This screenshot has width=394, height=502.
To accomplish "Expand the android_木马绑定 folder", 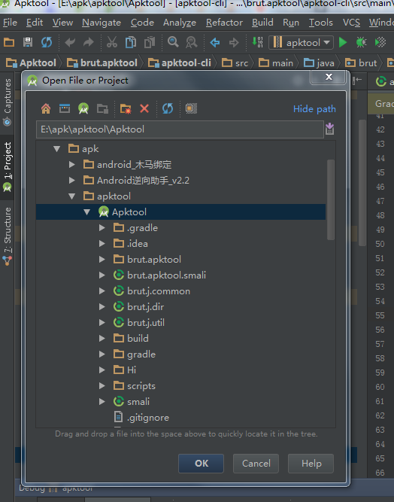I will click(72, 165).
